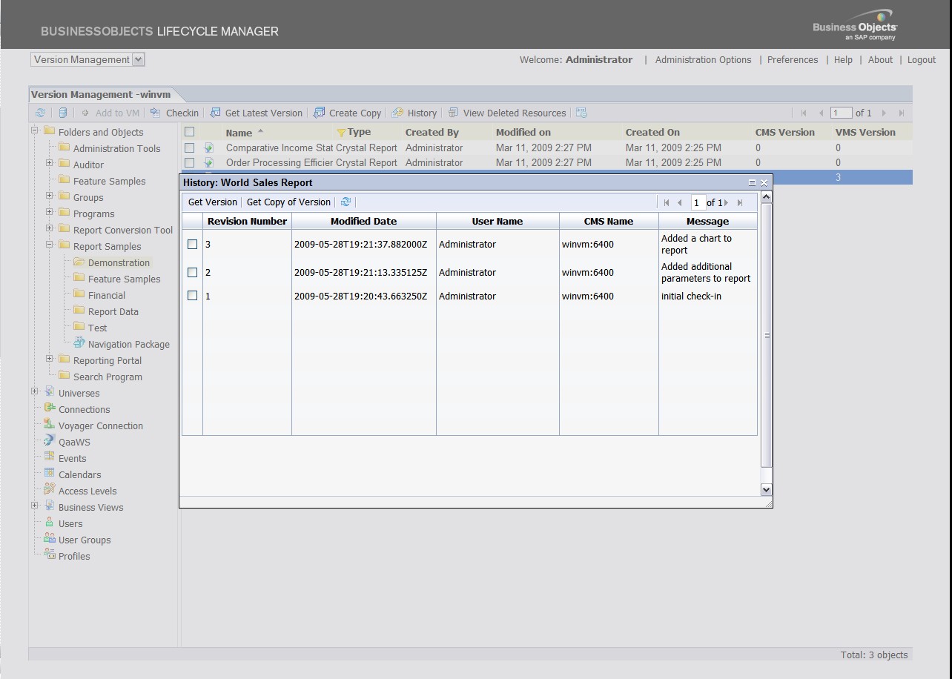952x679 pixels.
Task: Go to next page in History dialog pager
Action: coord(726,202)
